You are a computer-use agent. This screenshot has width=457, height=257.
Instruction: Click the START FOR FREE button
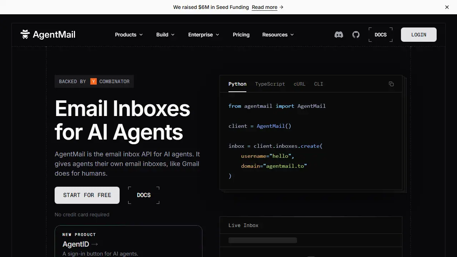click(x=87, y=195)
